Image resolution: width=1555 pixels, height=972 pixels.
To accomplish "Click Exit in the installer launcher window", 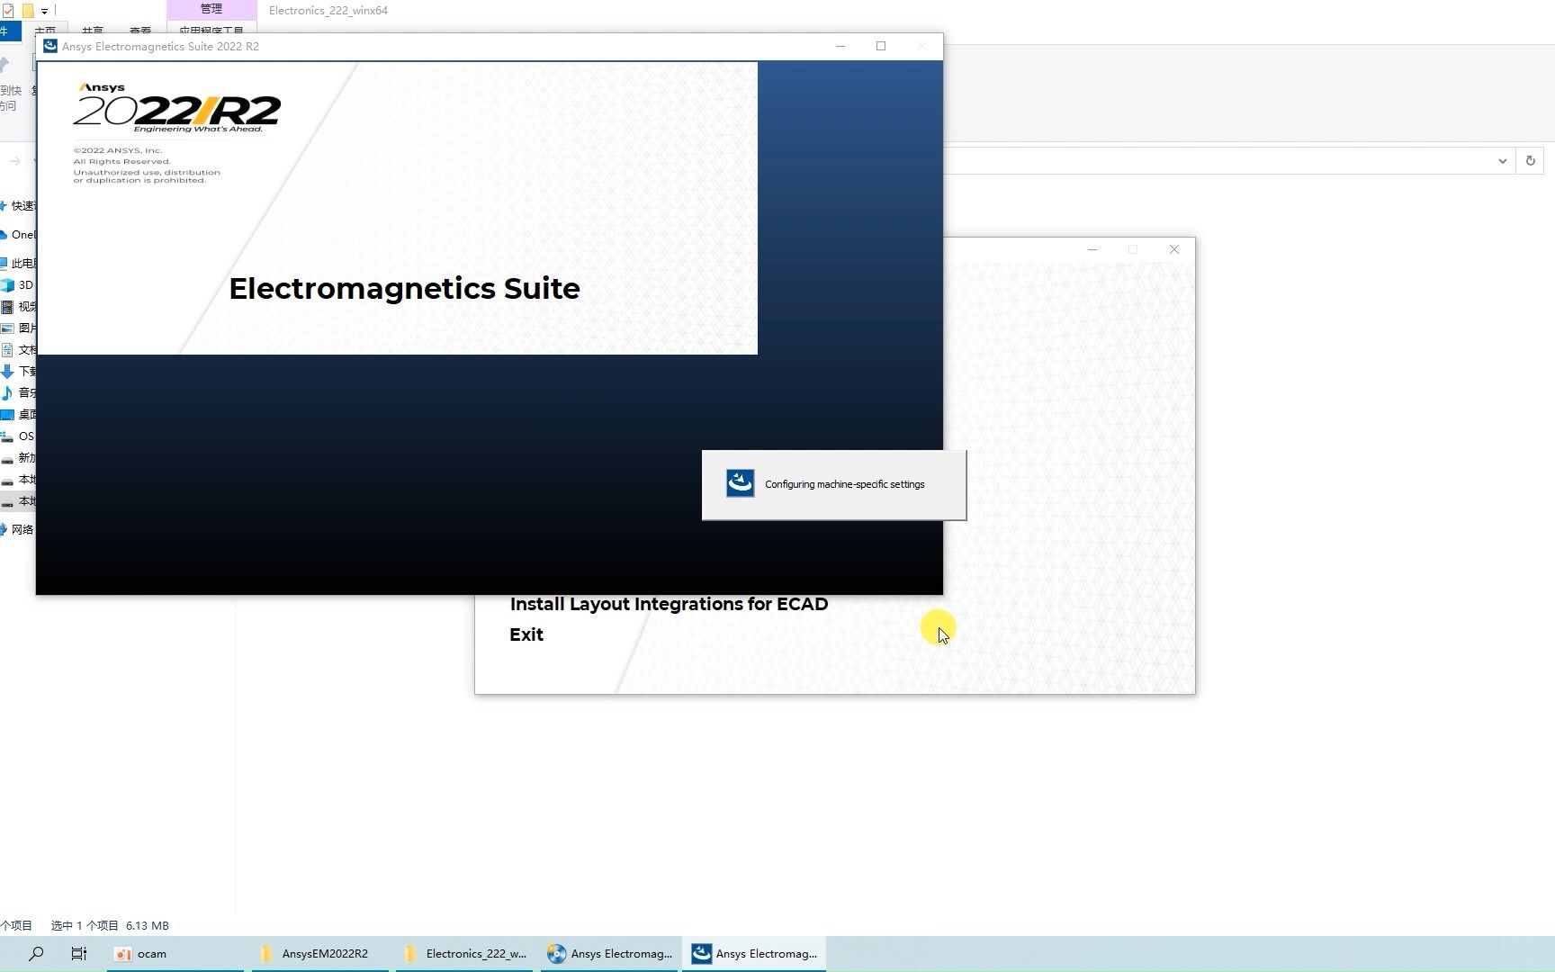I will [x=526, y=634].
